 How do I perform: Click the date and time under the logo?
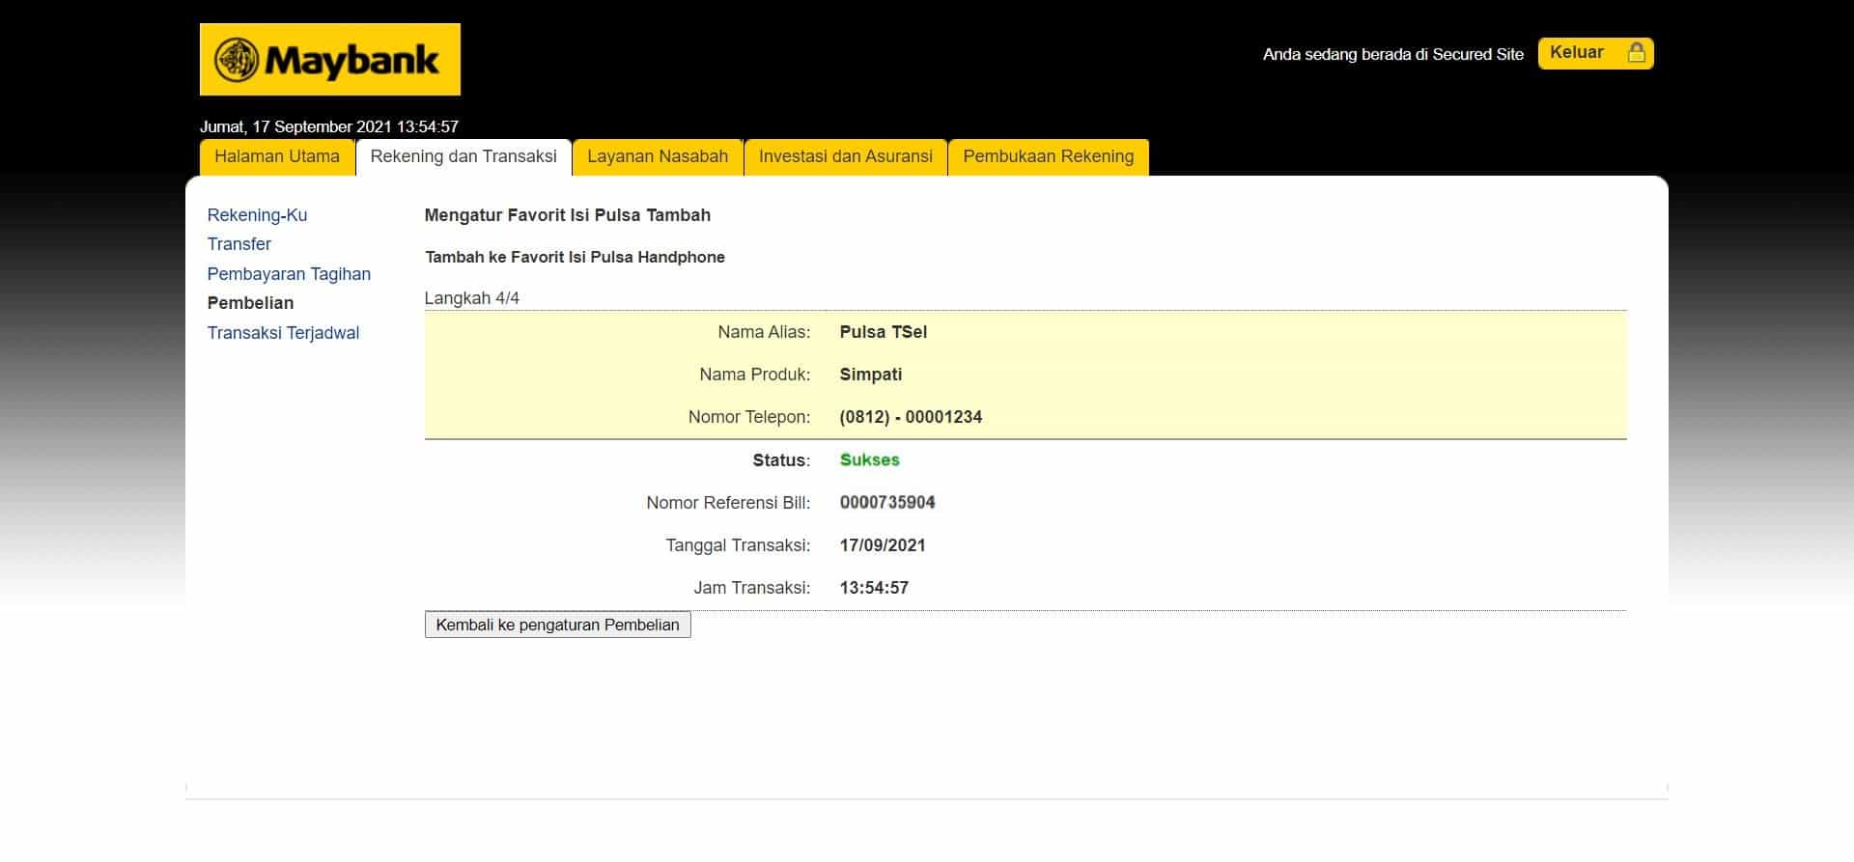(328, 126)
